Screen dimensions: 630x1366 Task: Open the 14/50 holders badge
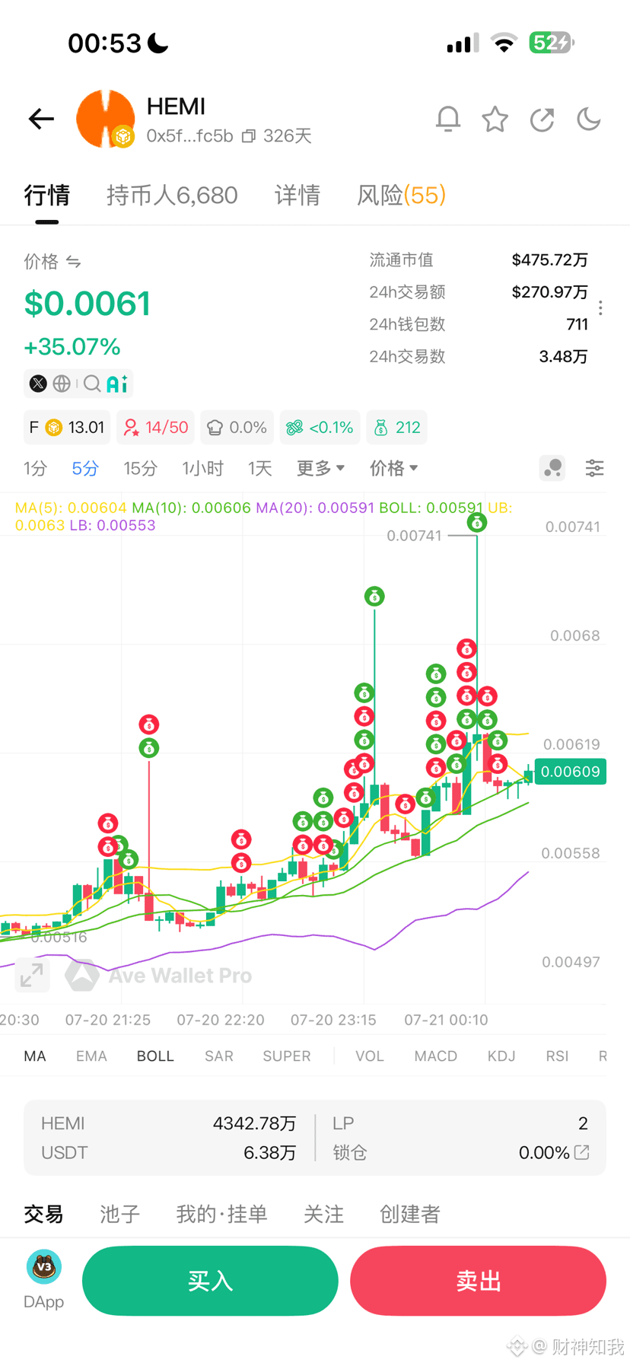tap(156, 428)
